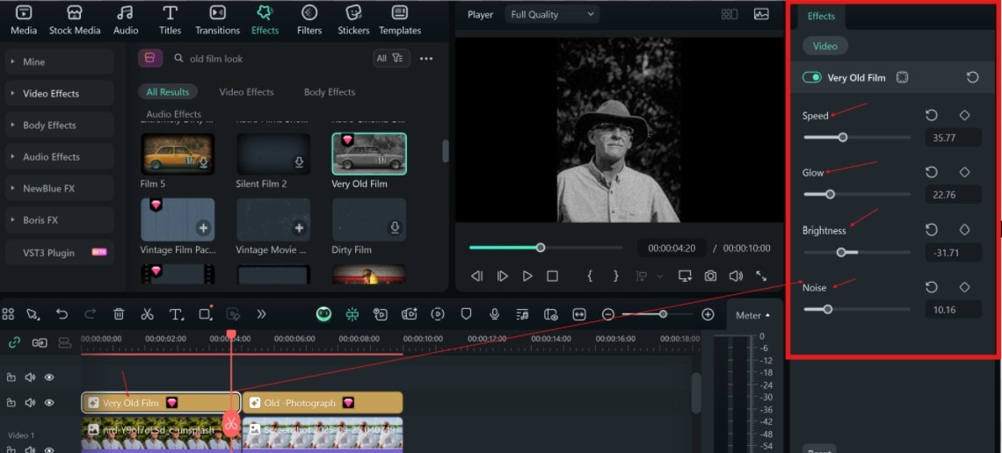Image resolution: width=1002 pixels, height=453 pixels.
Task: Add text with the timeline text tool
Action: [176, 314]
